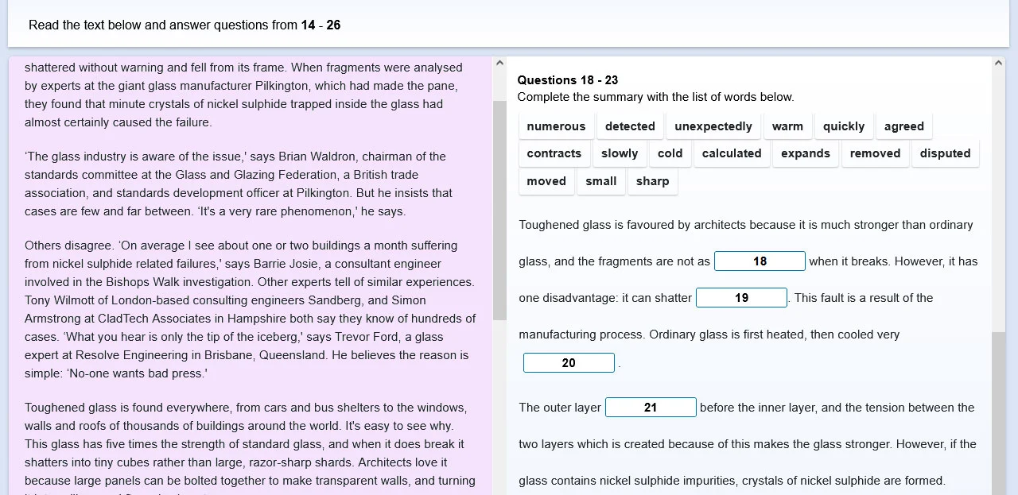
Task: Click 'Complete the summary with the list' instruction
Action: [655, 97]
